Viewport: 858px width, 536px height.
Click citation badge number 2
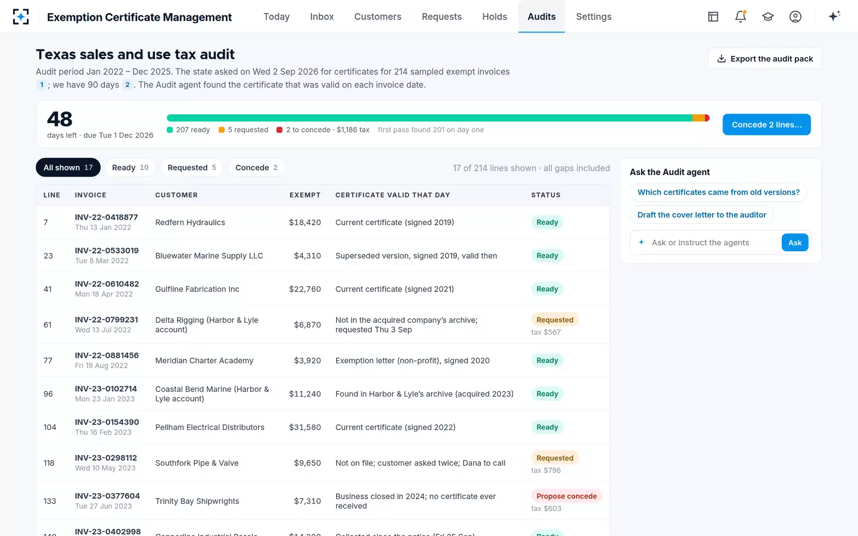tap(128, 85)
